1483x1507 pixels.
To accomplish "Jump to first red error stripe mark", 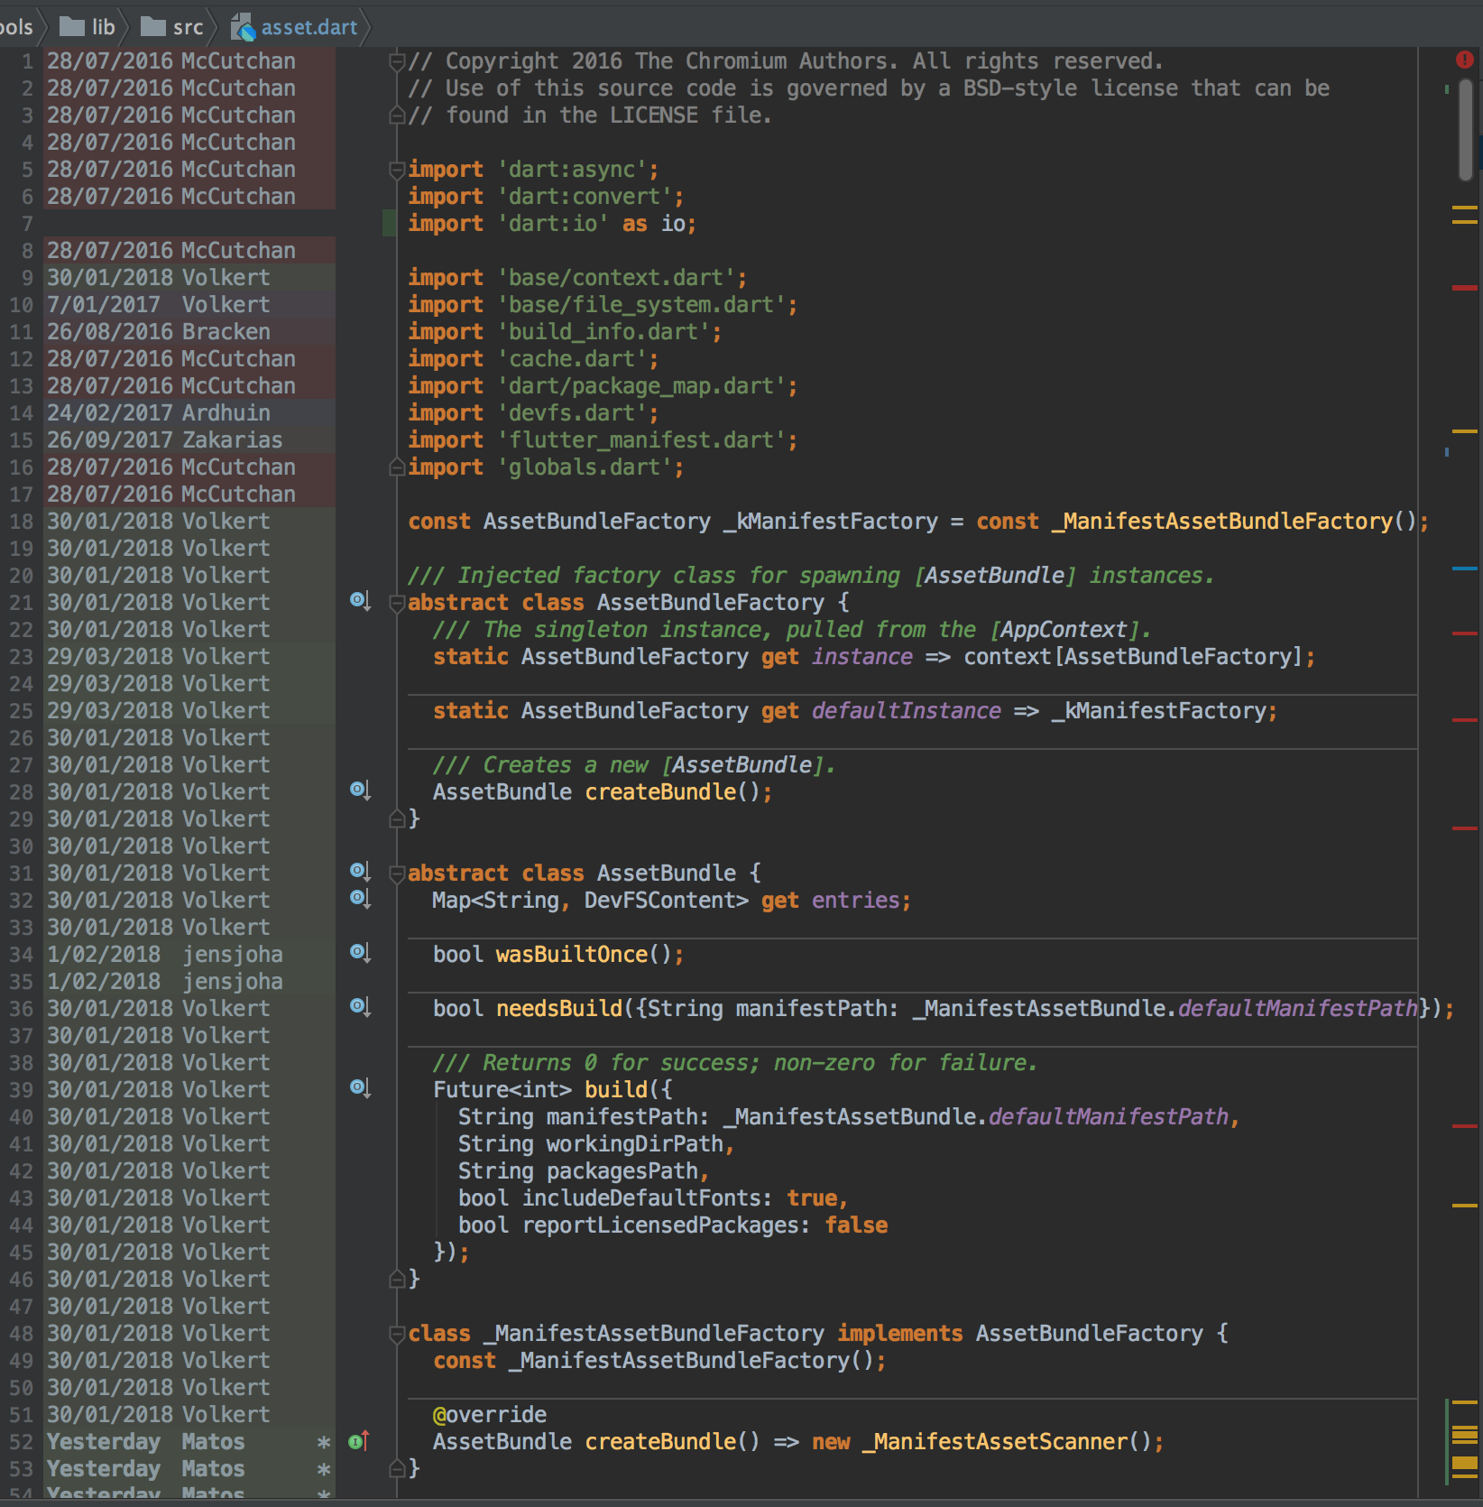I will (1465, 288).
